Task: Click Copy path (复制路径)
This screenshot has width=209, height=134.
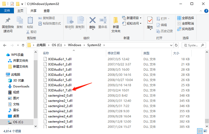Action: coord(47,18)
